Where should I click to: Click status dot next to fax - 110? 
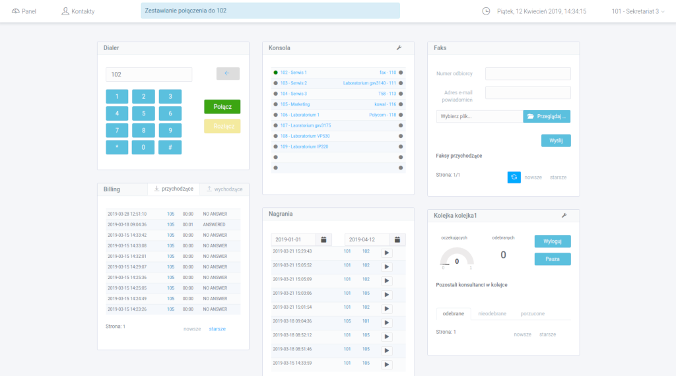401,73
